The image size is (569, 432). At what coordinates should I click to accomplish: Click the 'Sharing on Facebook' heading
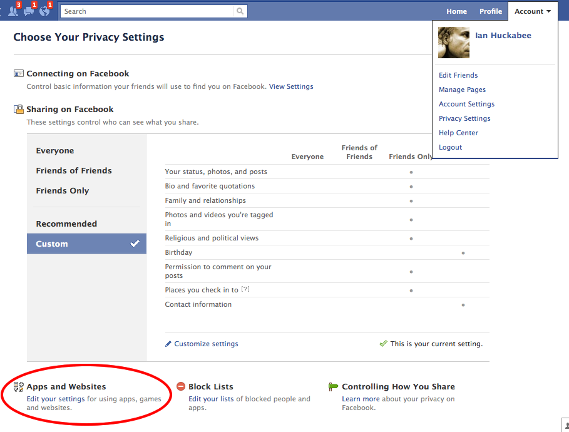(69, 110)
